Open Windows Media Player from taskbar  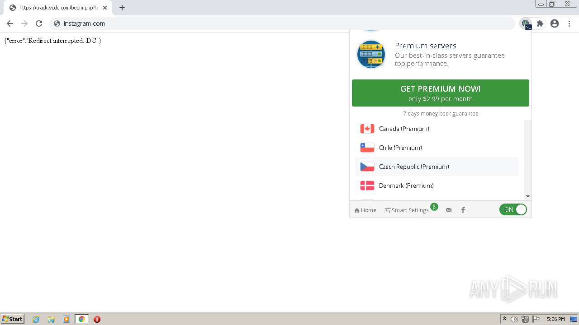point(66,319)
